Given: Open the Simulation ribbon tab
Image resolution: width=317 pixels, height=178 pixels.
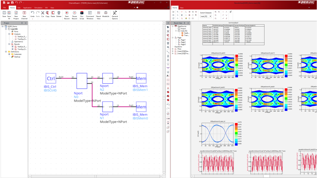Looking at the screenshot, I should coord(38,8).
